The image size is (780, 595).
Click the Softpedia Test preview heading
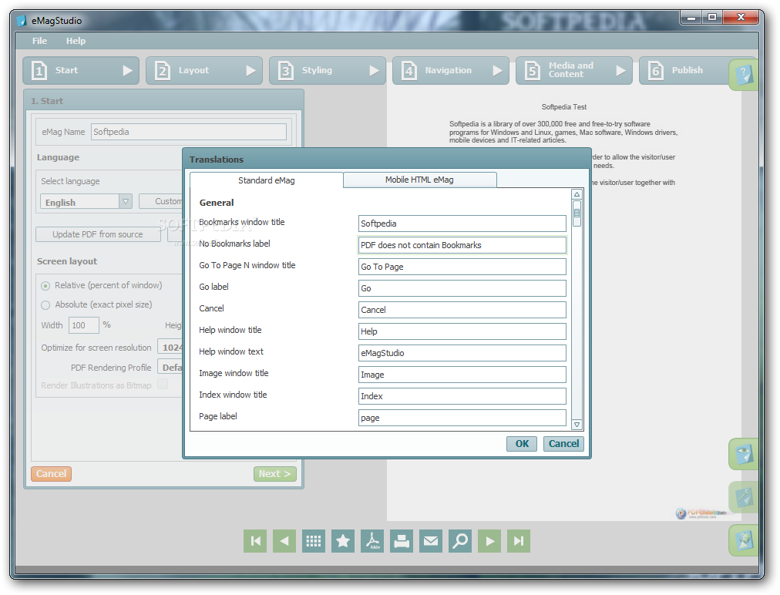(563, 107)
